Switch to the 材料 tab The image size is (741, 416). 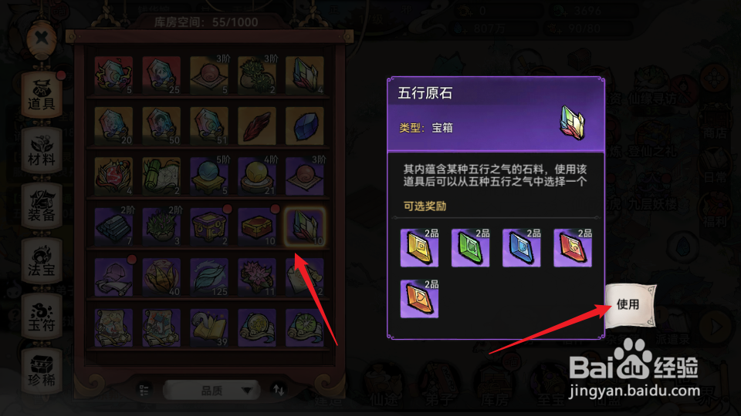42,150
